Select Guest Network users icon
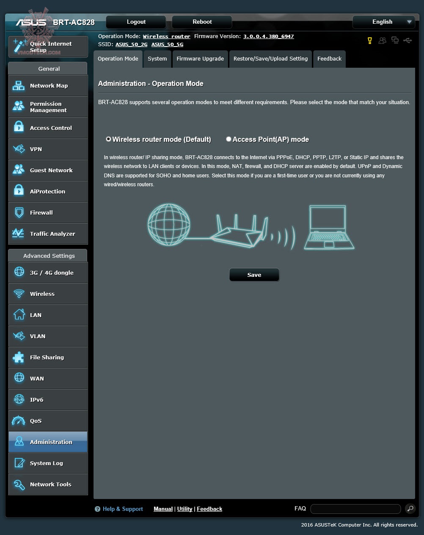424x535 pixels. (19, 170)
